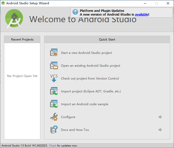Minimize the Setup Wizard window
174x148 pixels.
[145, 3]
